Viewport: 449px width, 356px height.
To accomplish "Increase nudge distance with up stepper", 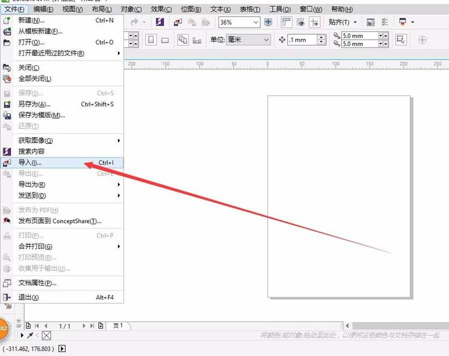I will [321, 38].
